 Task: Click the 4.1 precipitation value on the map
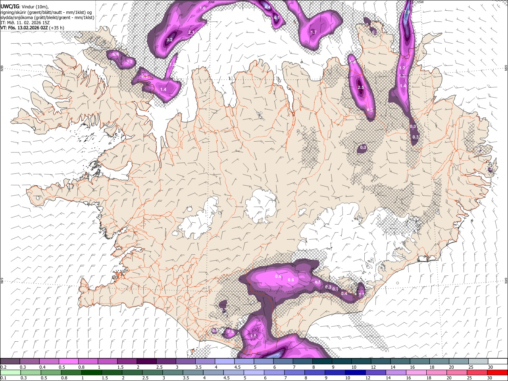click(277, 18)
